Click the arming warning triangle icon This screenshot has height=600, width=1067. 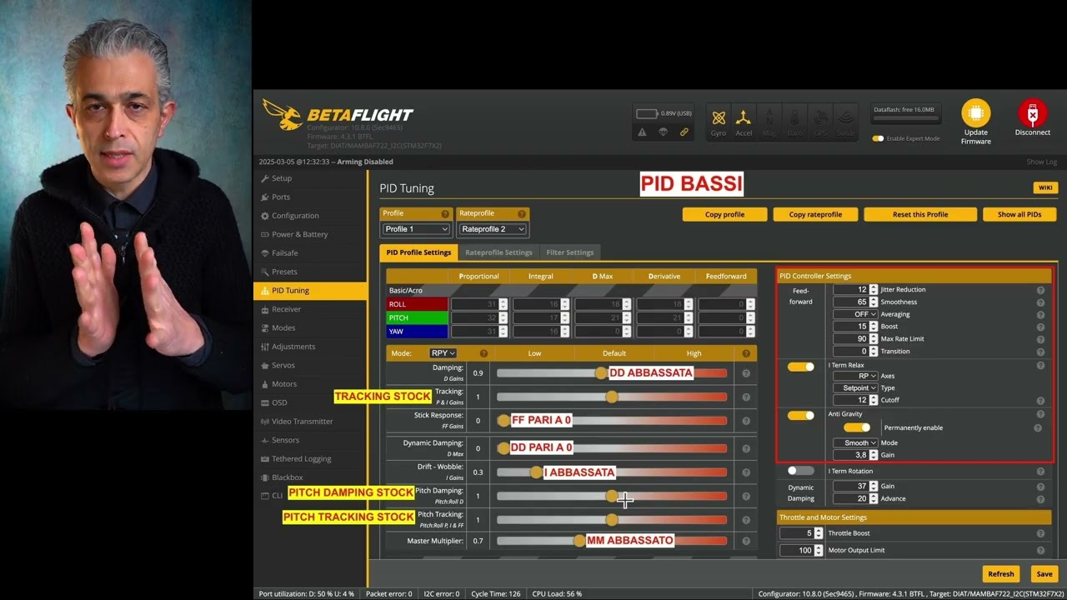click(x=642, y=132)
